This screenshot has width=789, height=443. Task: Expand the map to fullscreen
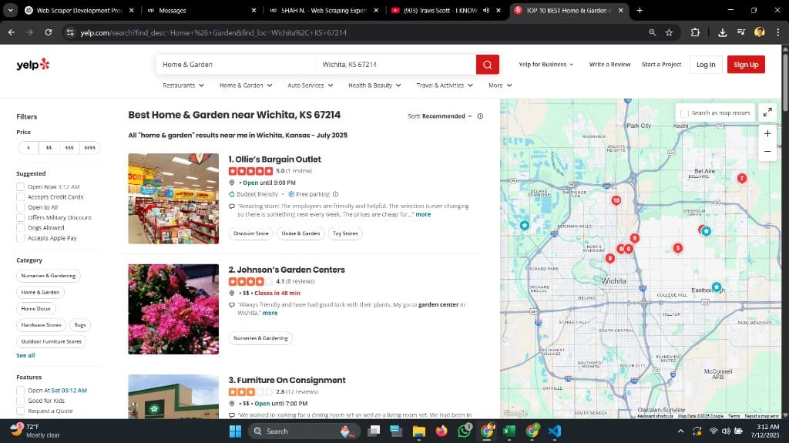tap(767, 112)
